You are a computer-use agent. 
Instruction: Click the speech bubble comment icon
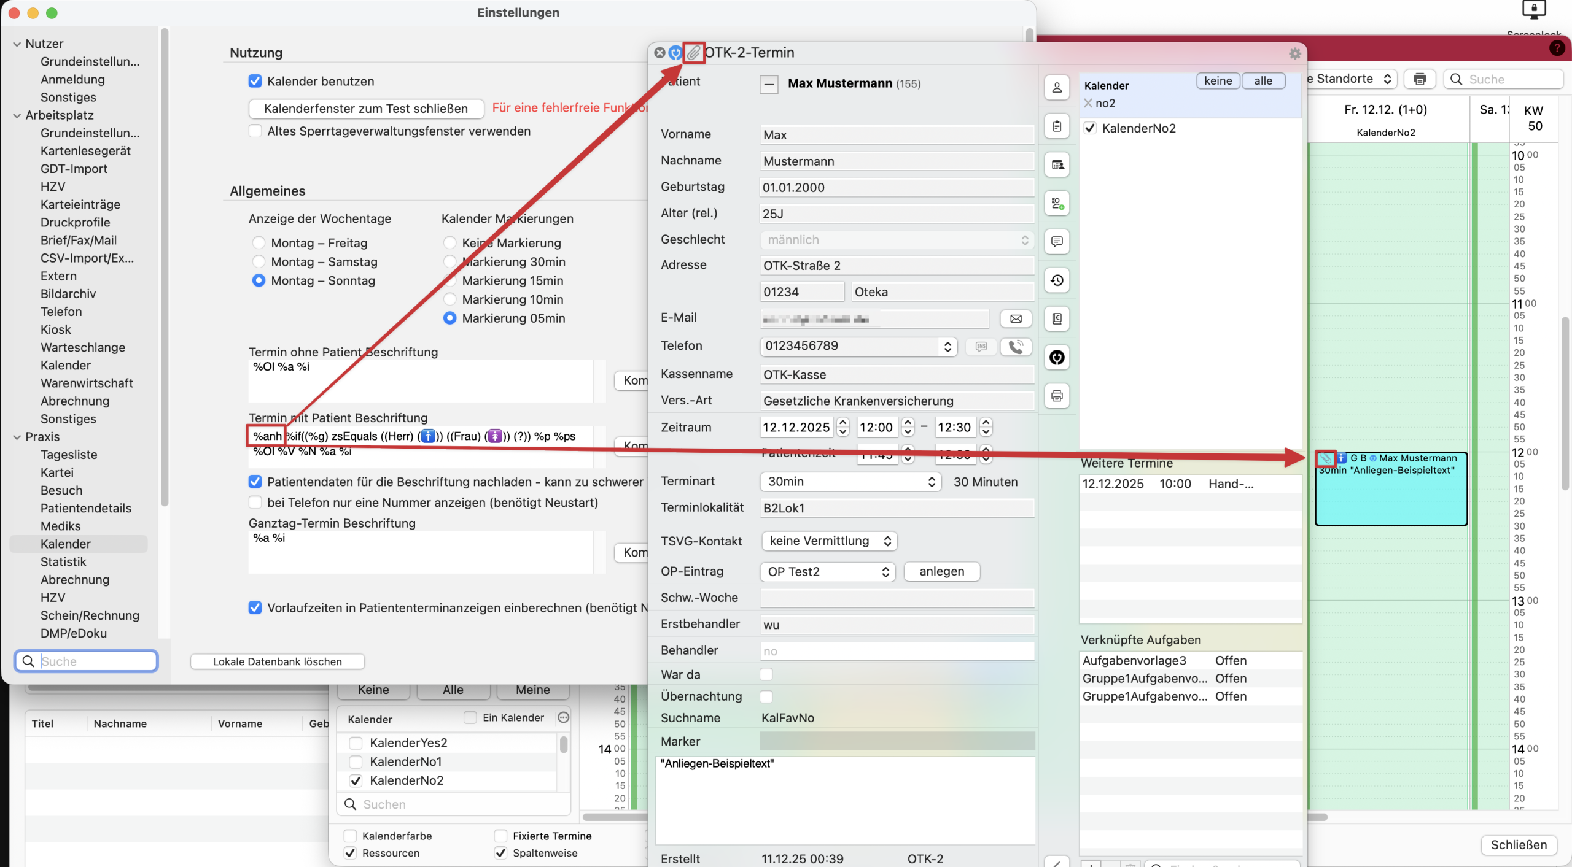(1057, 242)
